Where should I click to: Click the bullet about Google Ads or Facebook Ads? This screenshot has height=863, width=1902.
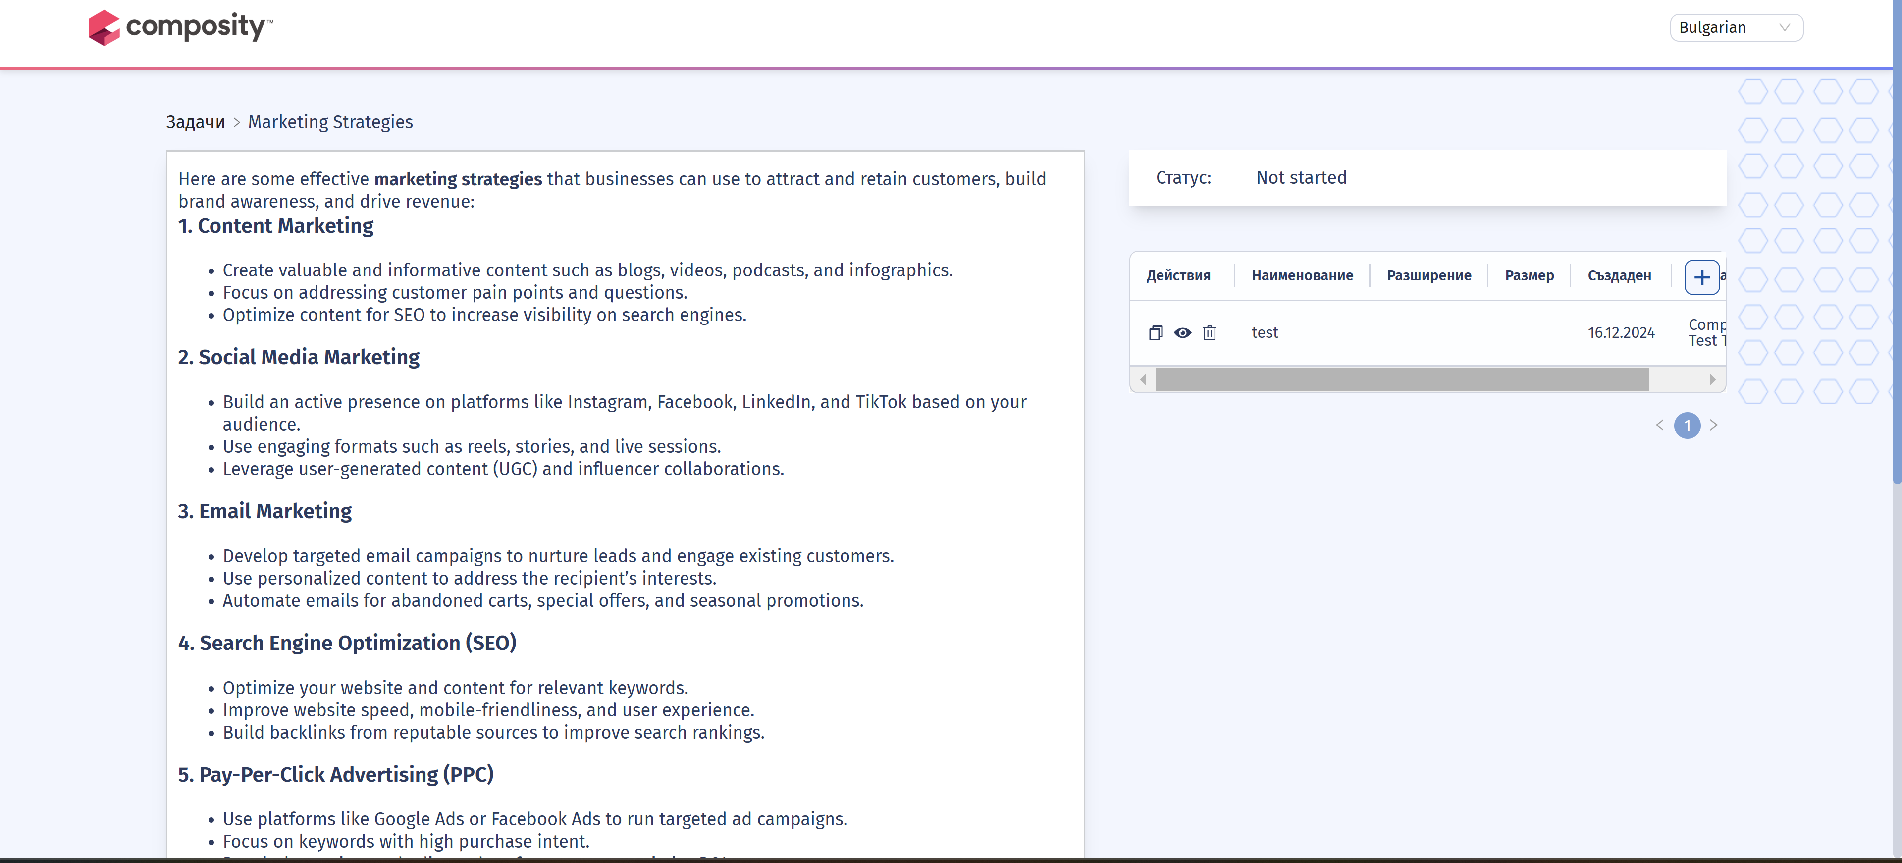tap(535, 819)
